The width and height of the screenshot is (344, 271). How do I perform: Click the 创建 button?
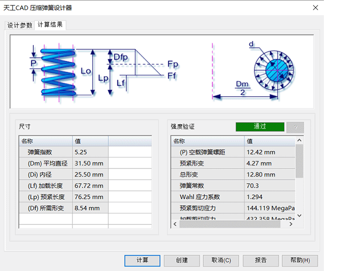coord(182,261)
